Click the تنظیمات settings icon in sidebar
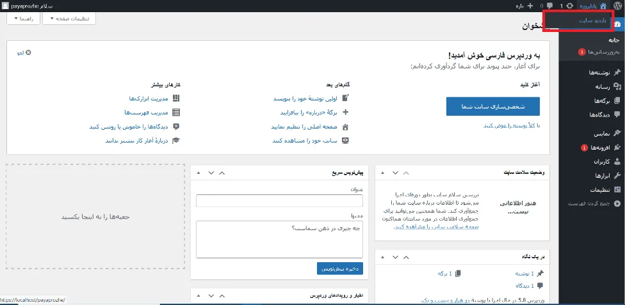This screenshot has height=305, width=625. pos(617,189)
